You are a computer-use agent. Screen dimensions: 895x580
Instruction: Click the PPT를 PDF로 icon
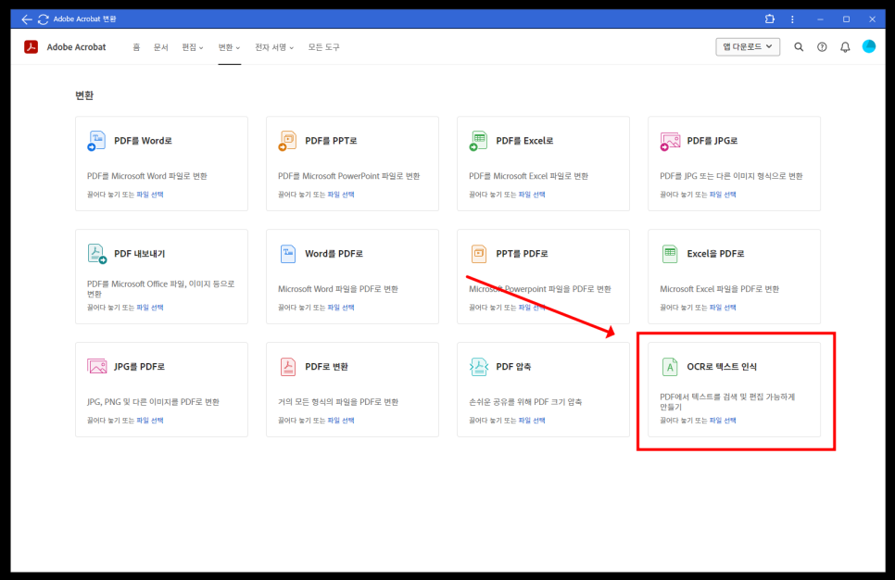(479, 254)
